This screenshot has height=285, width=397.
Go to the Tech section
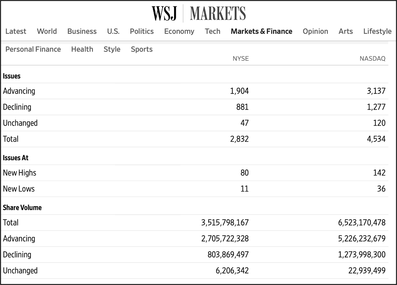click(x=212, y=31)
